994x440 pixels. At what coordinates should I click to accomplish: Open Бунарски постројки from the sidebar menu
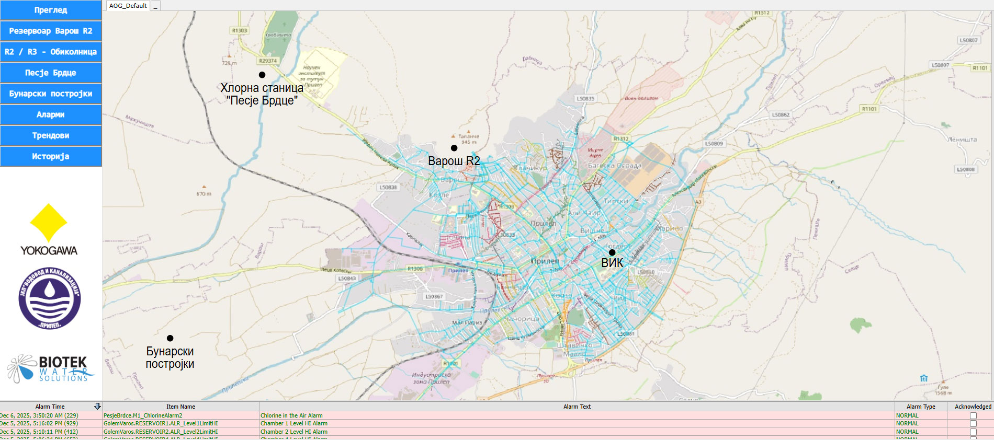(x=51, y=94)
